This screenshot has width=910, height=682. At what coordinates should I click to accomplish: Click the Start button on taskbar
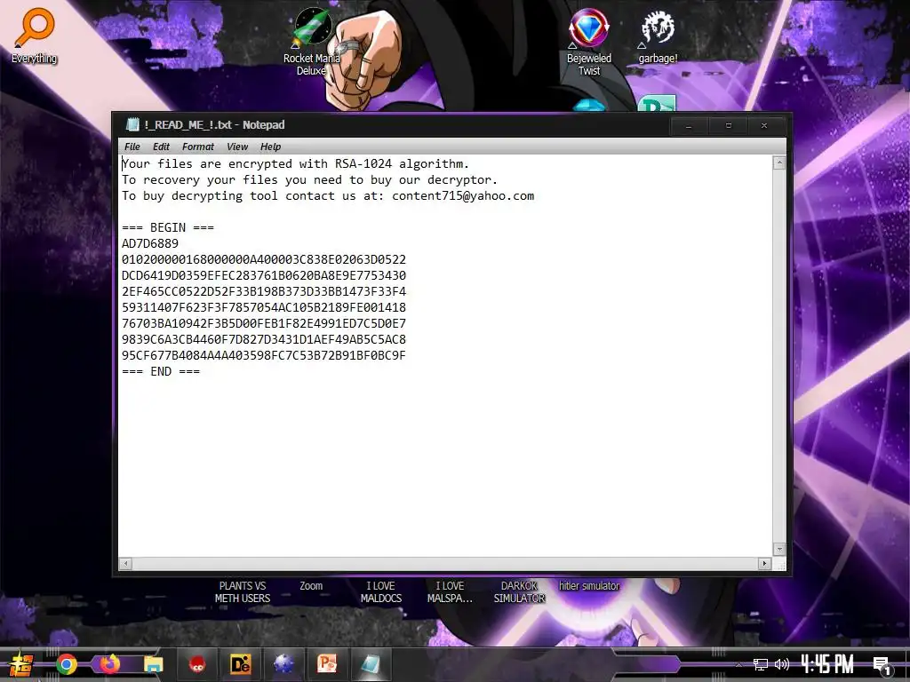(x=21, y=664)
